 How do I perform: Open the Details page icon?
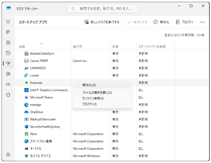point(8,84)
